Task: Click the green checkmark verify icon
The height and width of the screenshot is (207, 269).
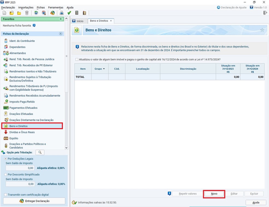Action: [69, 13]
